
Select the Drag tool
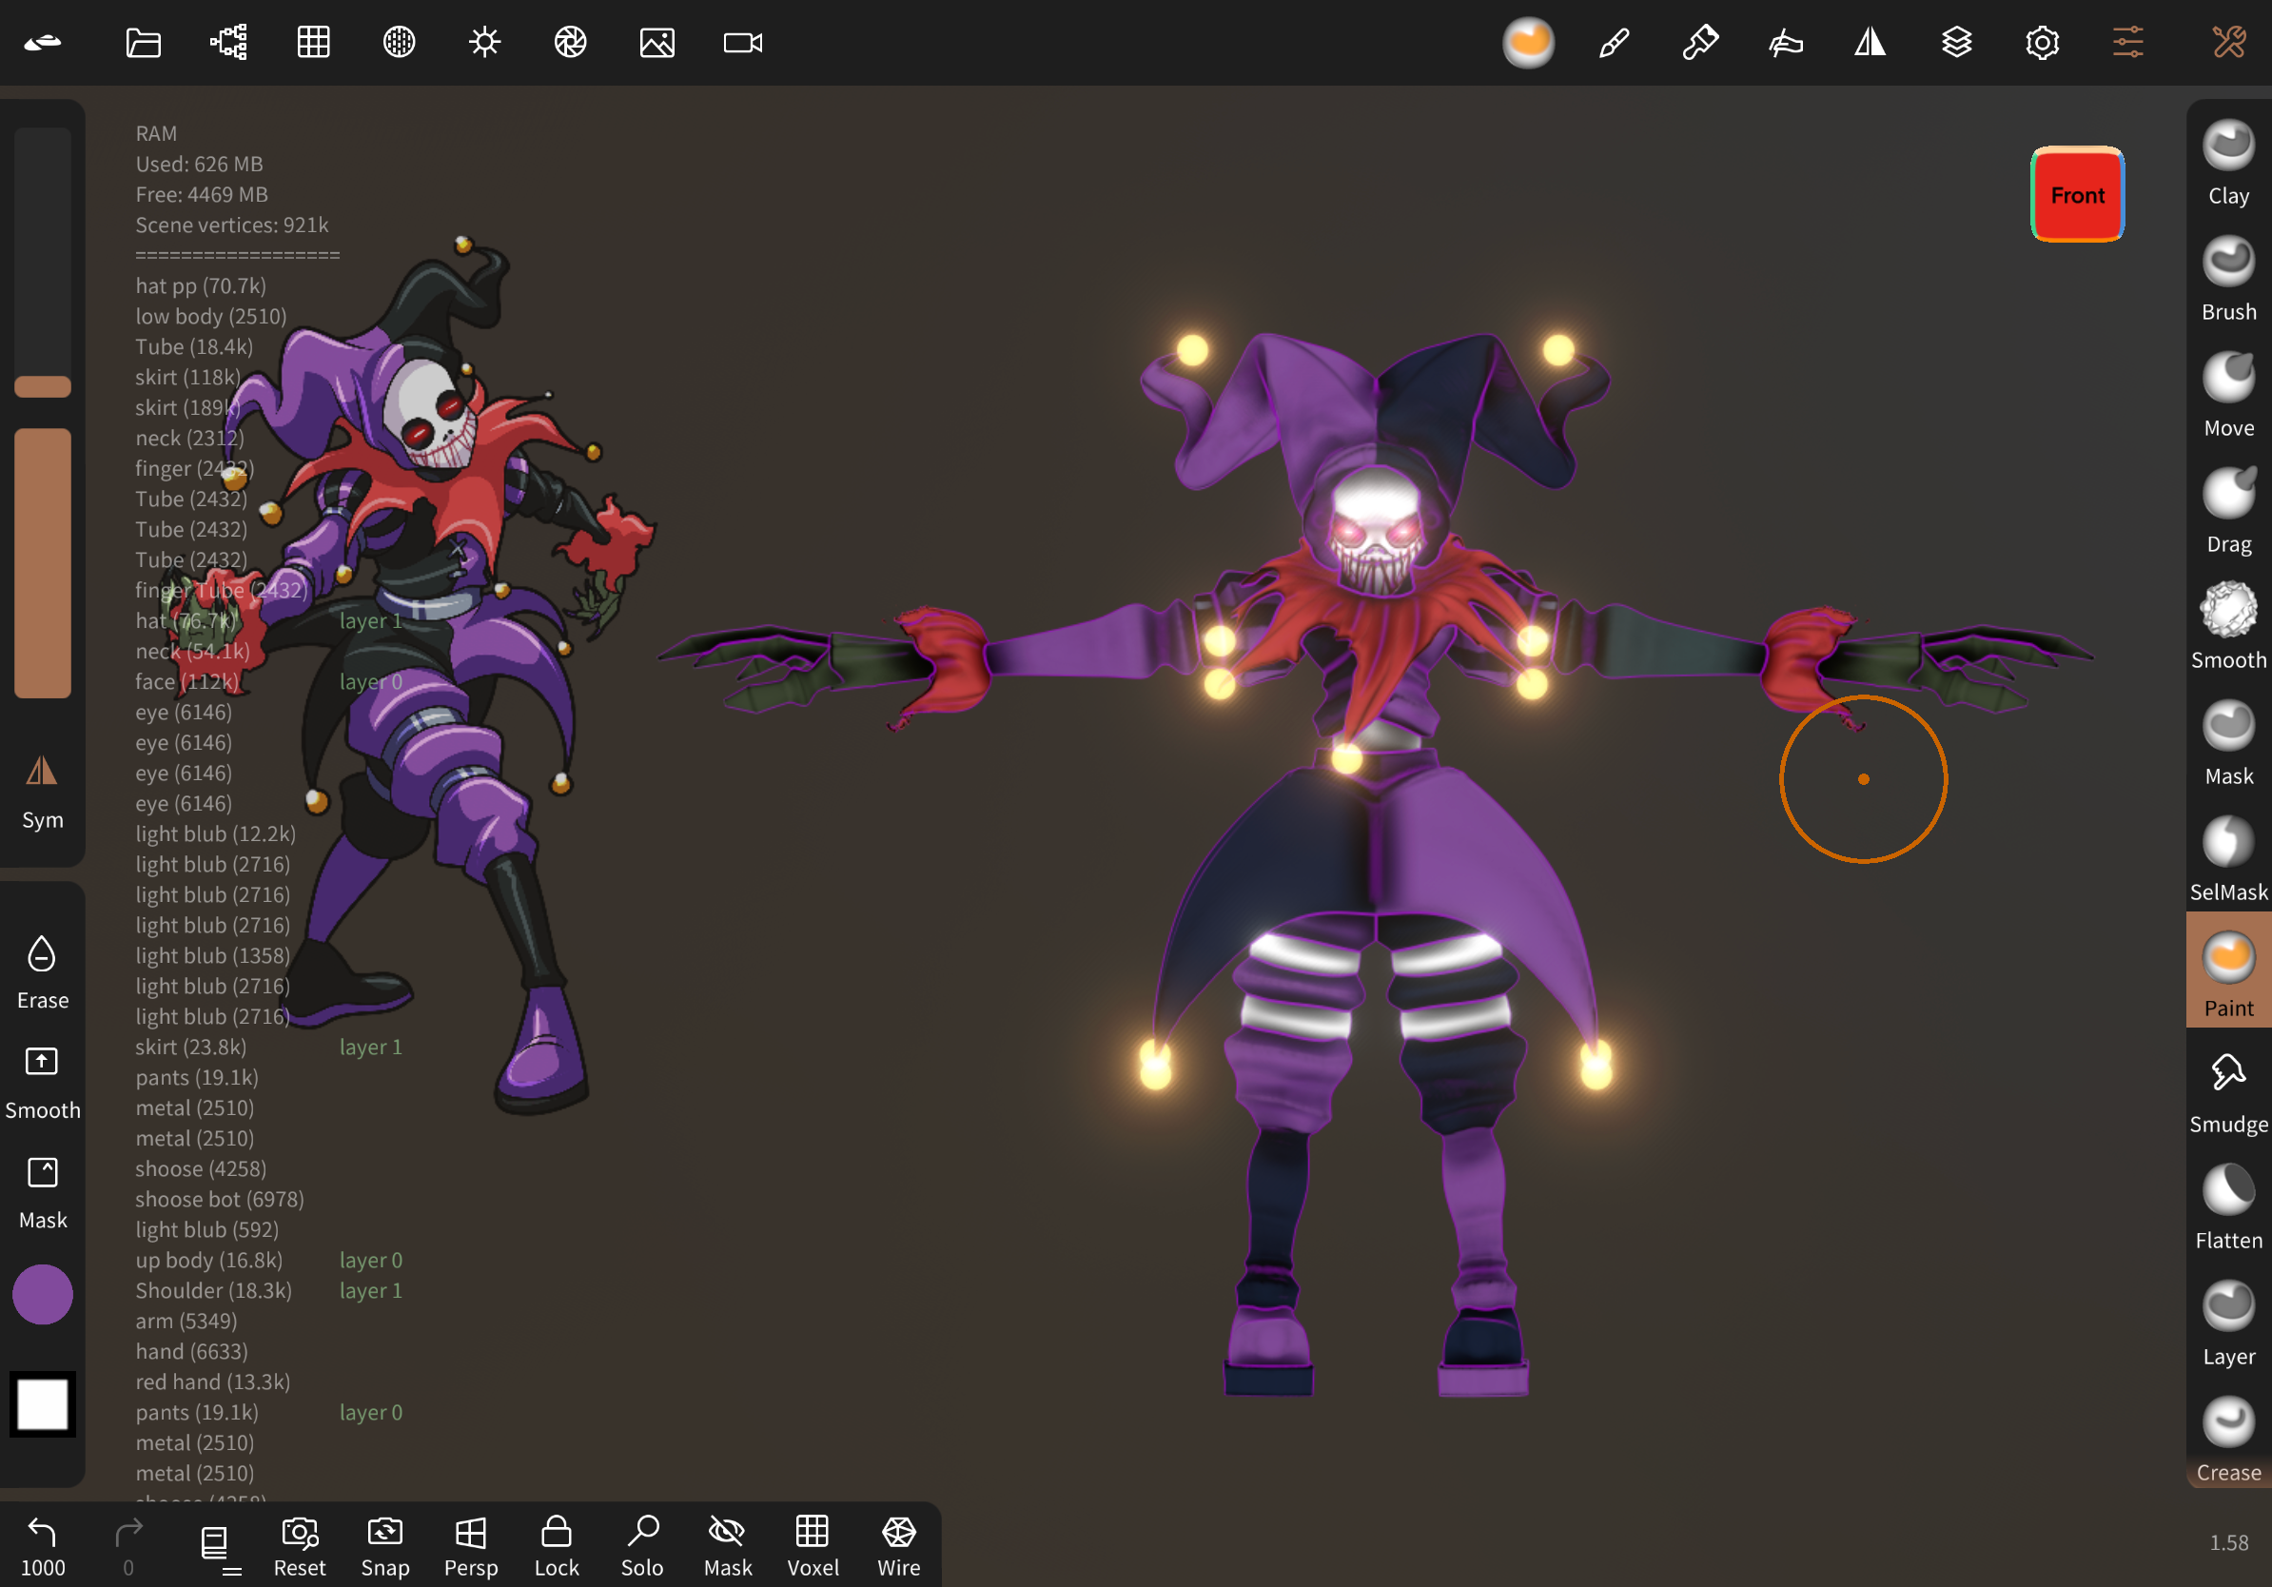tap(2228, 511)
